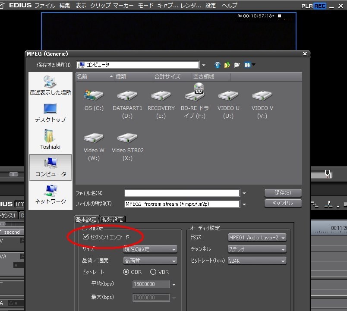Open the Toshiaki user folder

50,139
